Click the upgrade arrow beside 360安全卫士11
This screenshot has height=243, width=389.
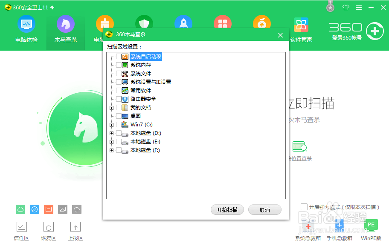pyautogui.click(x=52, y=7)
